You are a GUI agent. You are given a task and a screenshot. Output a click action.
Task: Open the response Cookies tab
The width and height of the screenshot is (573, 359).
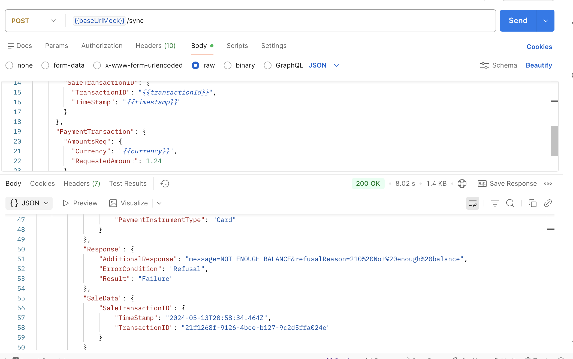point(42,184)
